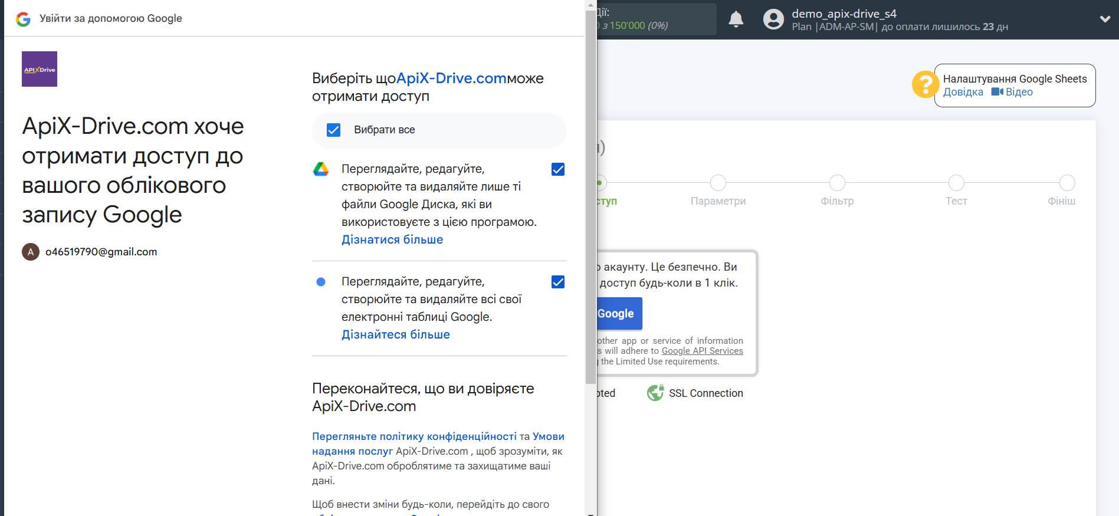Click 'Увійти за допомогою Google' header text
This screenshot has width=1119, height=516.
tap(111, 18)
